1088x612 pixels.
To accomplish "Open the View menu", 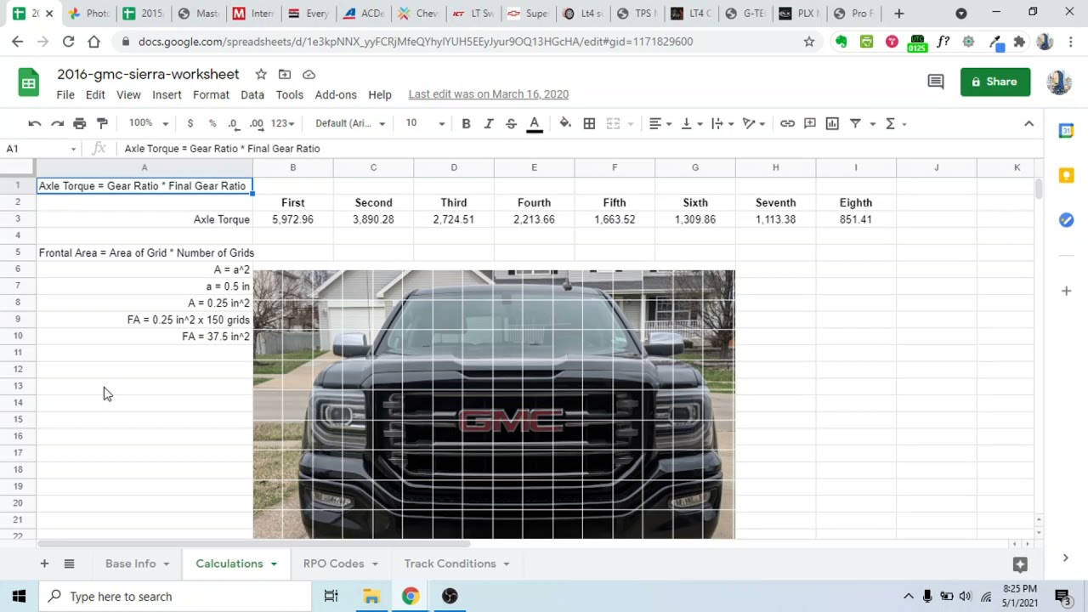I will click(x=128, y=94).
